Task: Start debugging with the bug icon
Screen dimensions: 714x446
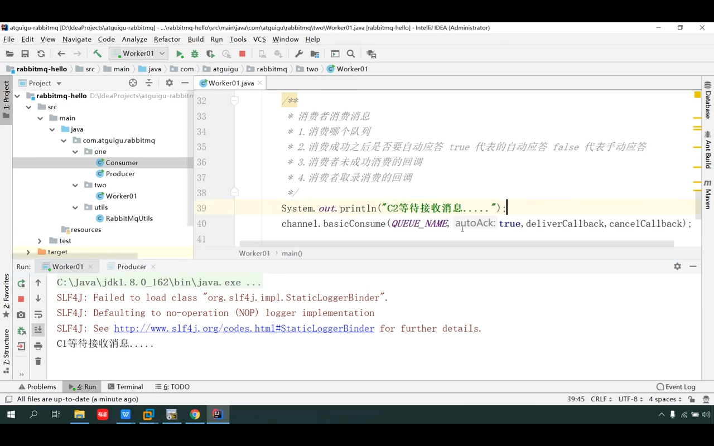Action: coord(195,54)
